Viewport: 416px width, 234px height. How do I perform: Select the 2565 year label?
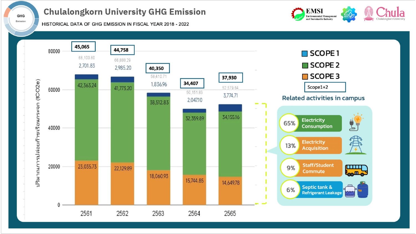pyautogui.click(x=230, y=213)
